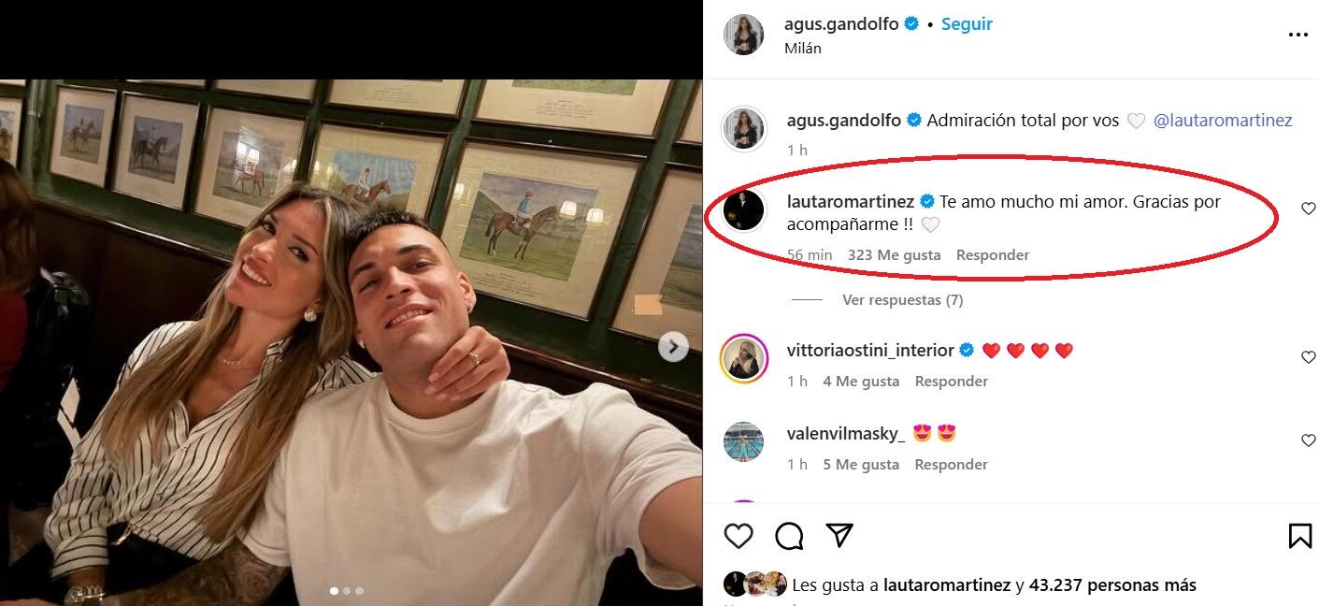Open the Milán location page
Screen dimensions: 1319x606
[805, 48]
